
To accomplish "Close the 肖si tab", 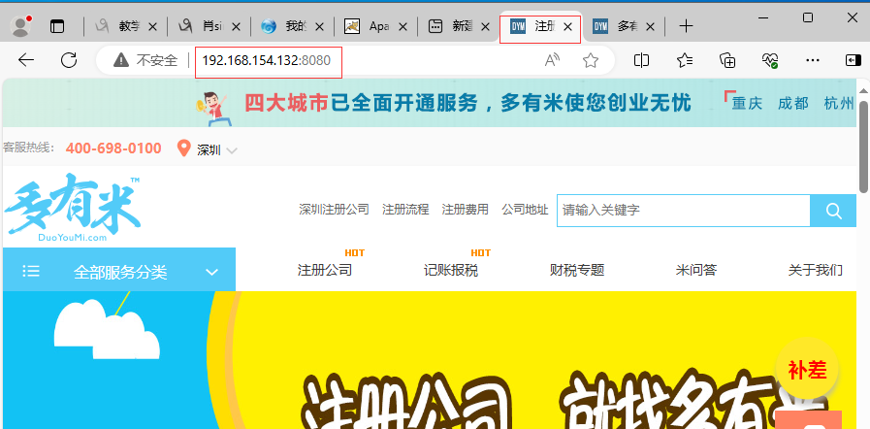I will (x=236, y=26).
